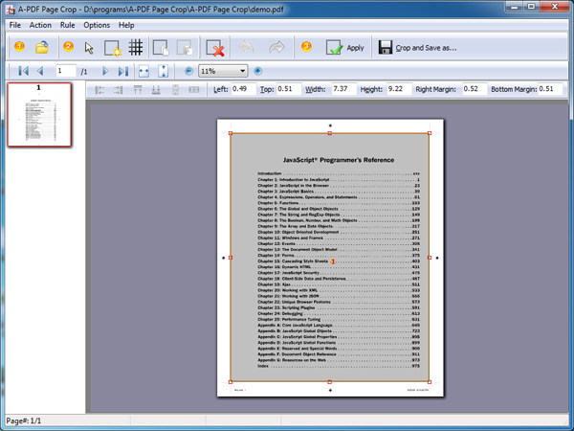Viewport: 574px width, 431px height.
Task: Click the same height icon
Action: pos(175,90)
